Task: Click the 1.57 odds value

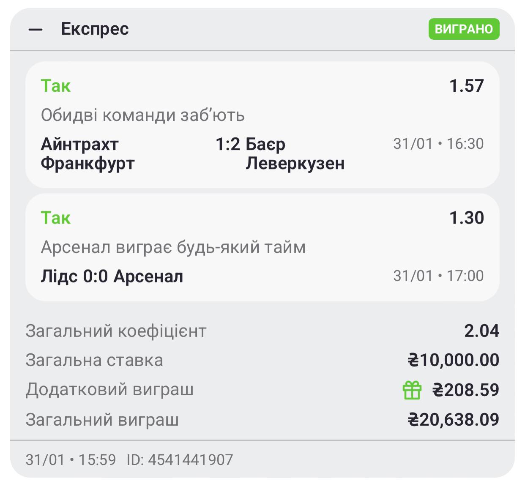Action: 466,86
